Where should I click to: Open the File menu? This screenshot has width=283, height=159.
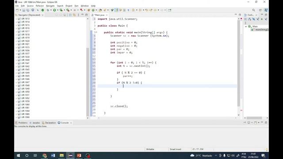(17, 6)
